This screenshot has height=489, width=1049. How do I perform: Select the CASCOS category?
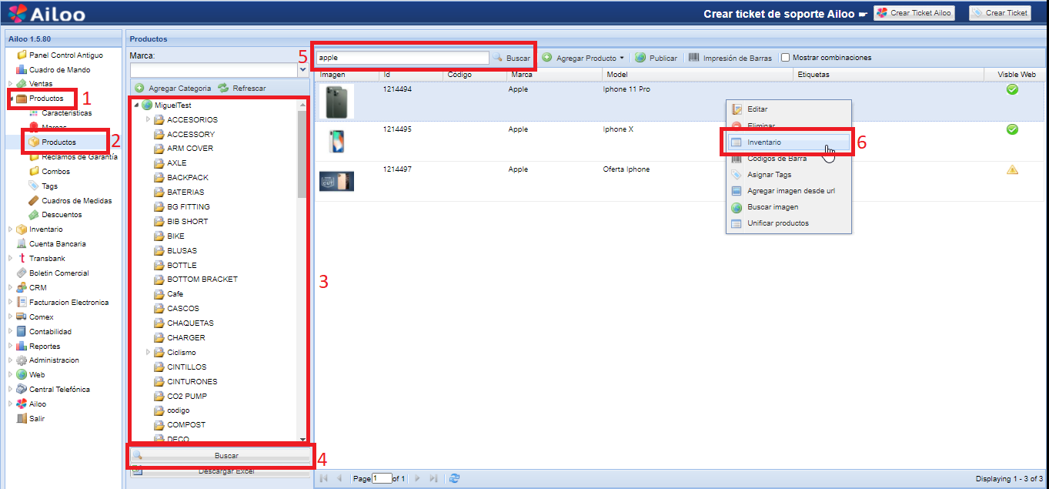point(183,309)
